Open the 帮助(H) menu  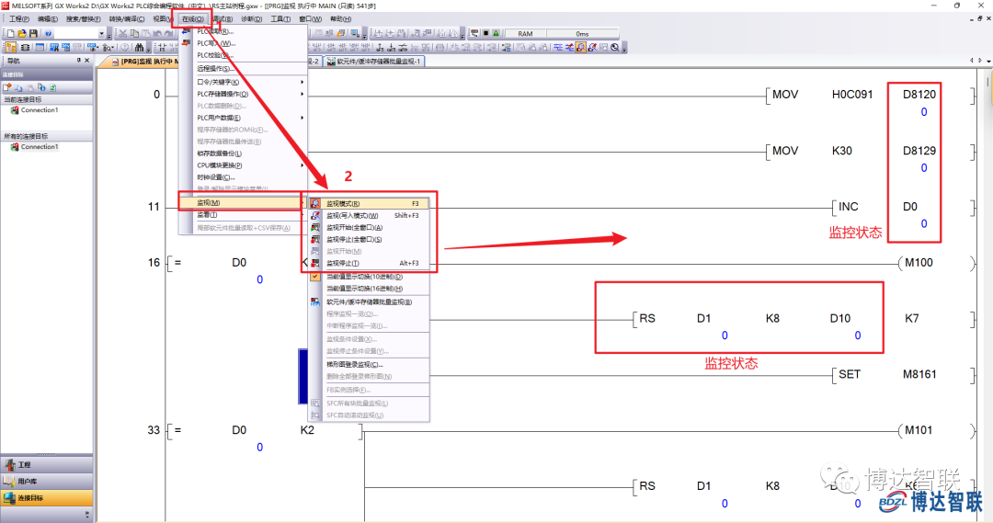(340, 19)
